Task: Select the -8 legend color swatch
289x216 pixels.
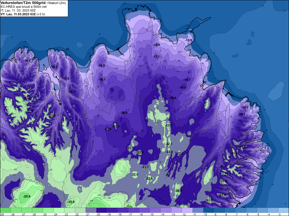Action: tap(230, 210)
